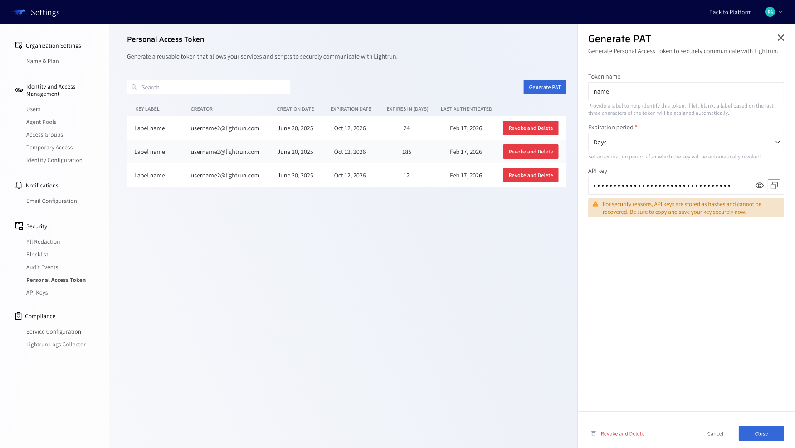Copy the API key with the copy icon
795x448 pixels.
pyautogui.click(x=774, y=186)
